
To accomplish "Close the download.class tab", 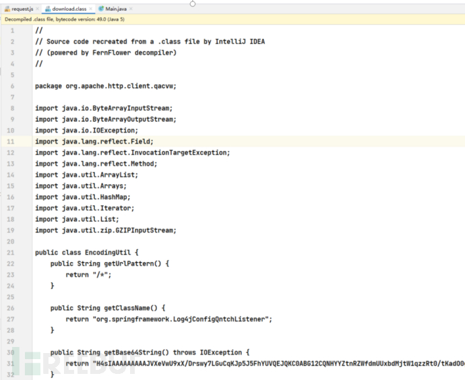I will pos(92,9).
